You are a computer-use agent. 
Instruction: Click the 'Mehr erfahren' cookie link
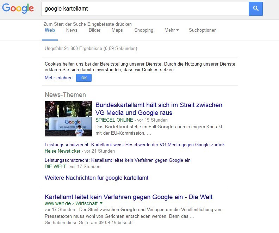(58, 78)
